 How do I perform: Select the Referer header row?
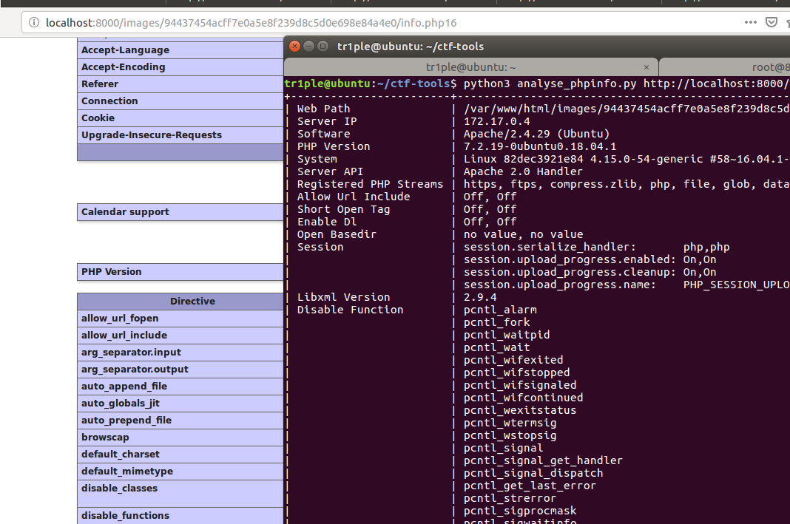tap(180, 84)
